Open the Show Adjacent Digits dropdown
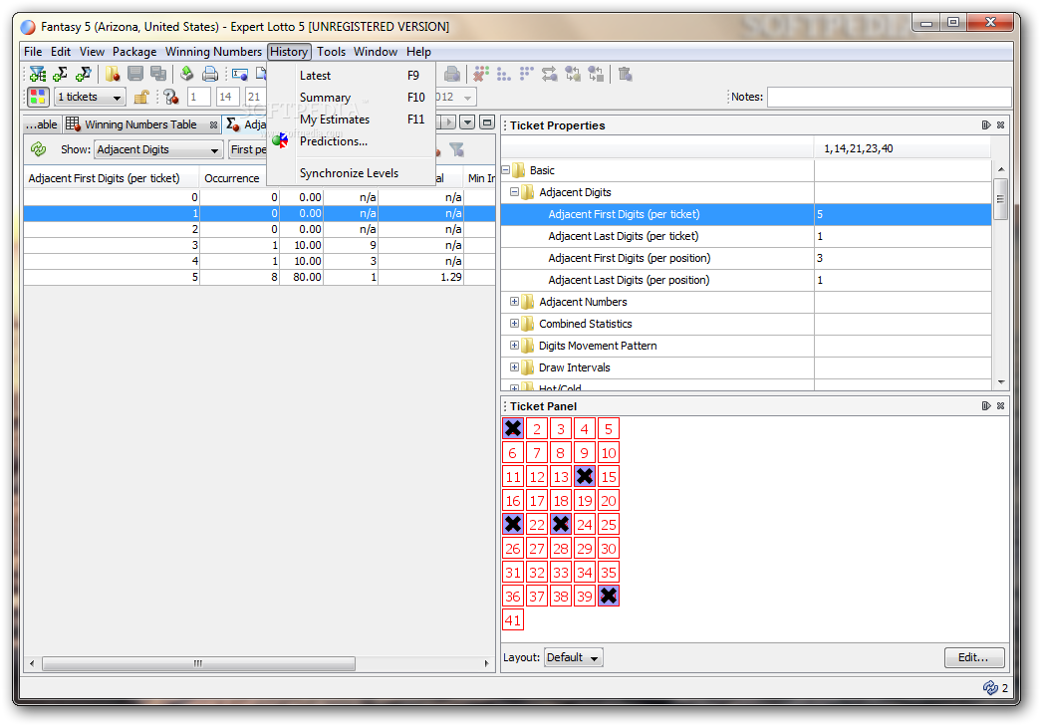This screenshot has width=1041, height=726. [x=158, y=149]
